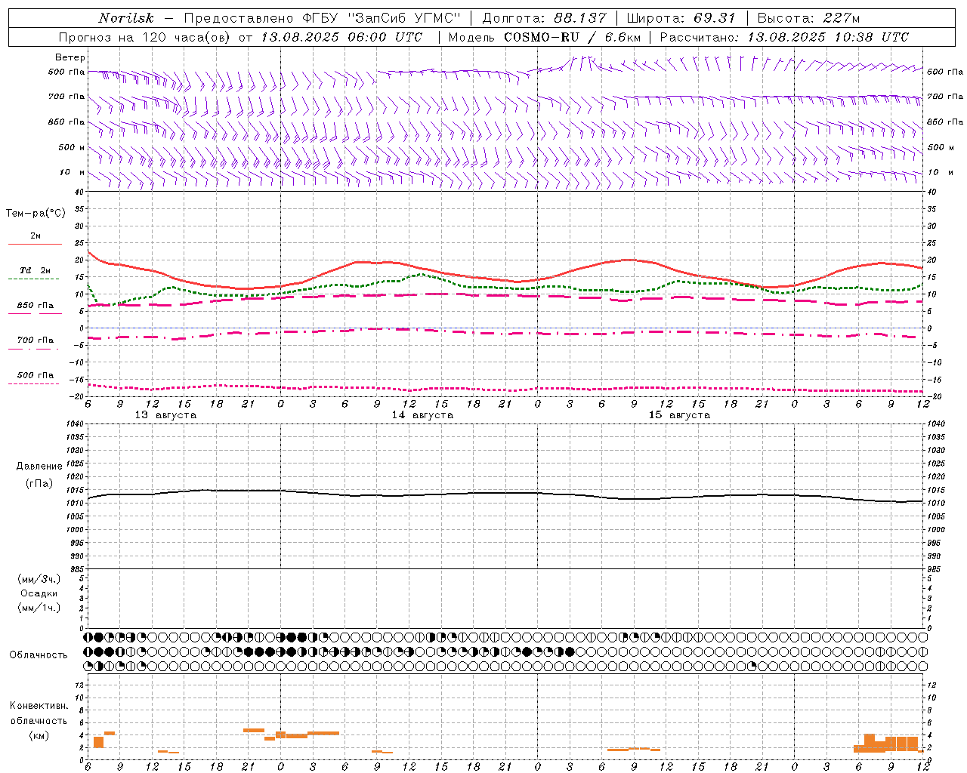Viewport: 967px width, 773px height.
Task: Click the "500 м" wind level label on left
Action: (x=72, y=147)
